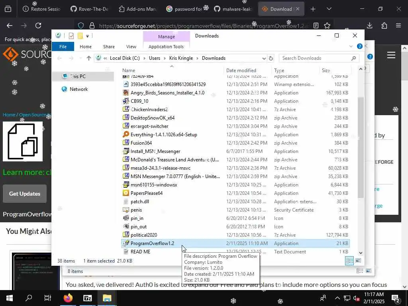Select the patch.dll file
Viewport: 408px width, 306px height.
click(x=140, y=201)
